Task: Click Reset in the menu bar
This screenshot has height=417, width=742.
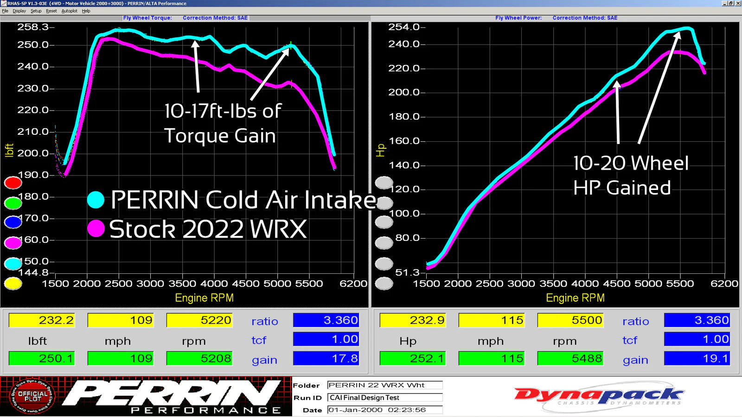Action: point(51,10)
